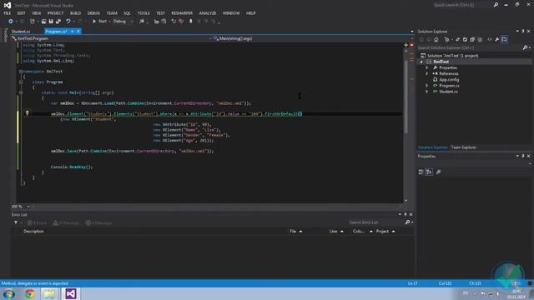Image resolution: width=534 pixels, height=300 pixels.
Task: Click the New Project toolbar icon
Action: [33, 22]
